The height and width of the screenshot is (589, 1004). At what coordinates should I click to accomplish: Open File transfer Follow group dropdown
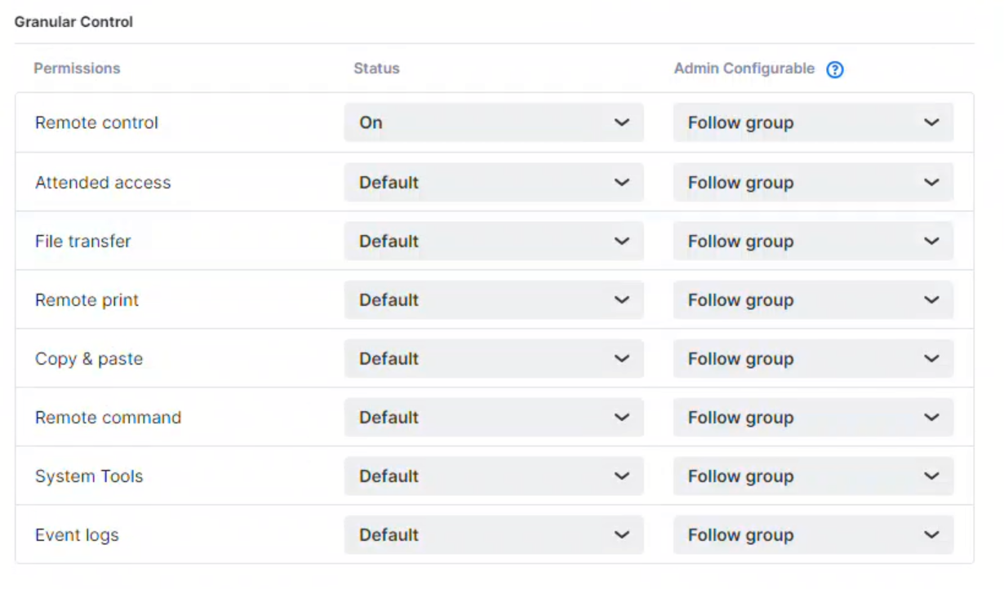coord(813,241)
